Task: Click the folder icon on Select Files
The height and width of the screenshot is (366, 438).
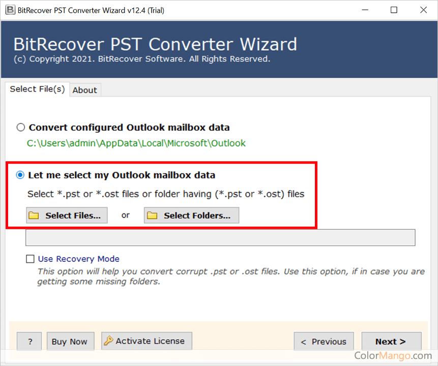Action: click(34, 215)
